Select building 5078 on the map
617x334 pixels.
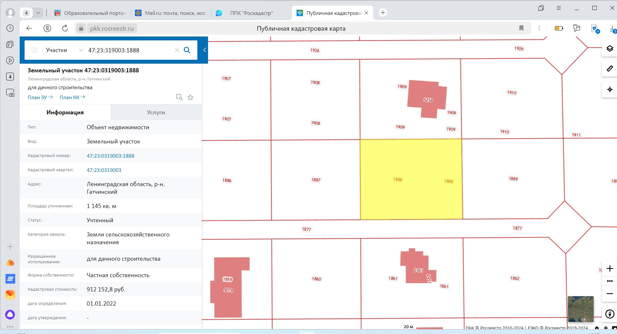point(229,287)
